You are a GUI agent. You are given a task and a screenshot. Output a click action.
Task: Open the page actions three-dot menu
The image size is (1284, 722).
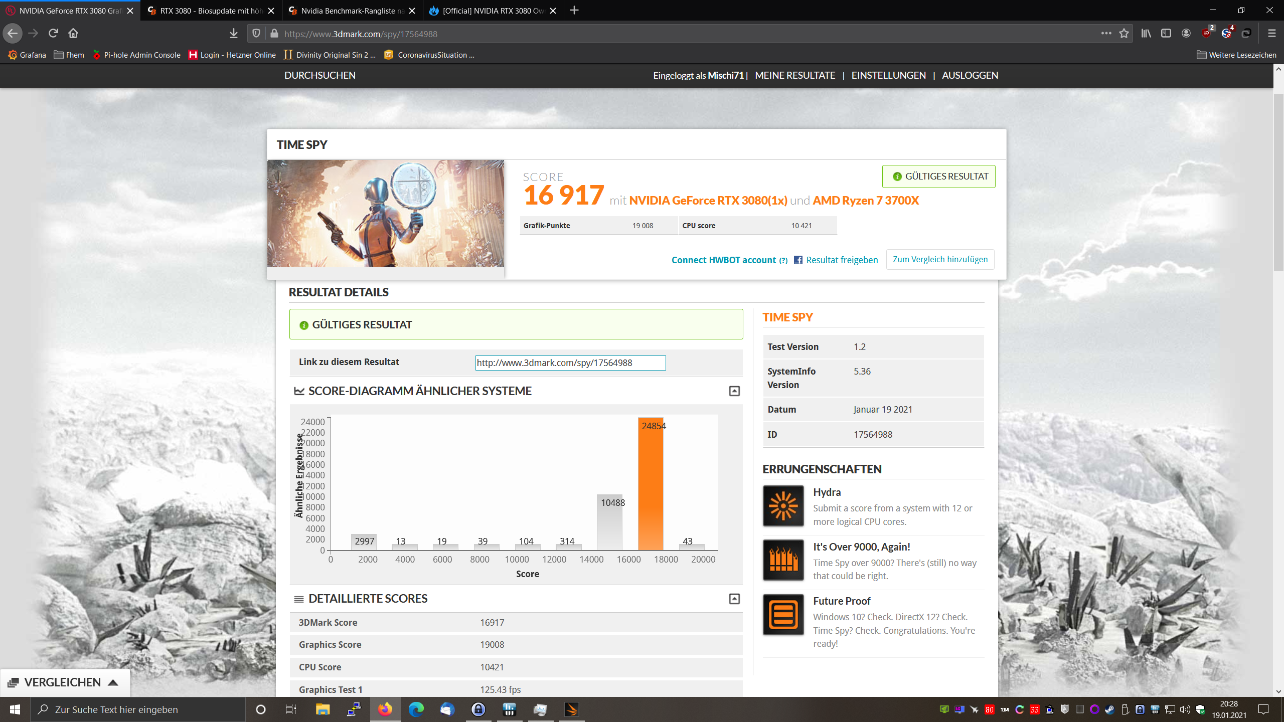click(x=1106, y=34)
